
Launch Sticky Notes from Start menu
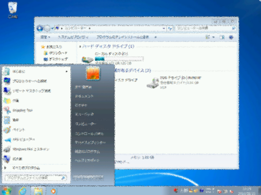tap(36, 100)
